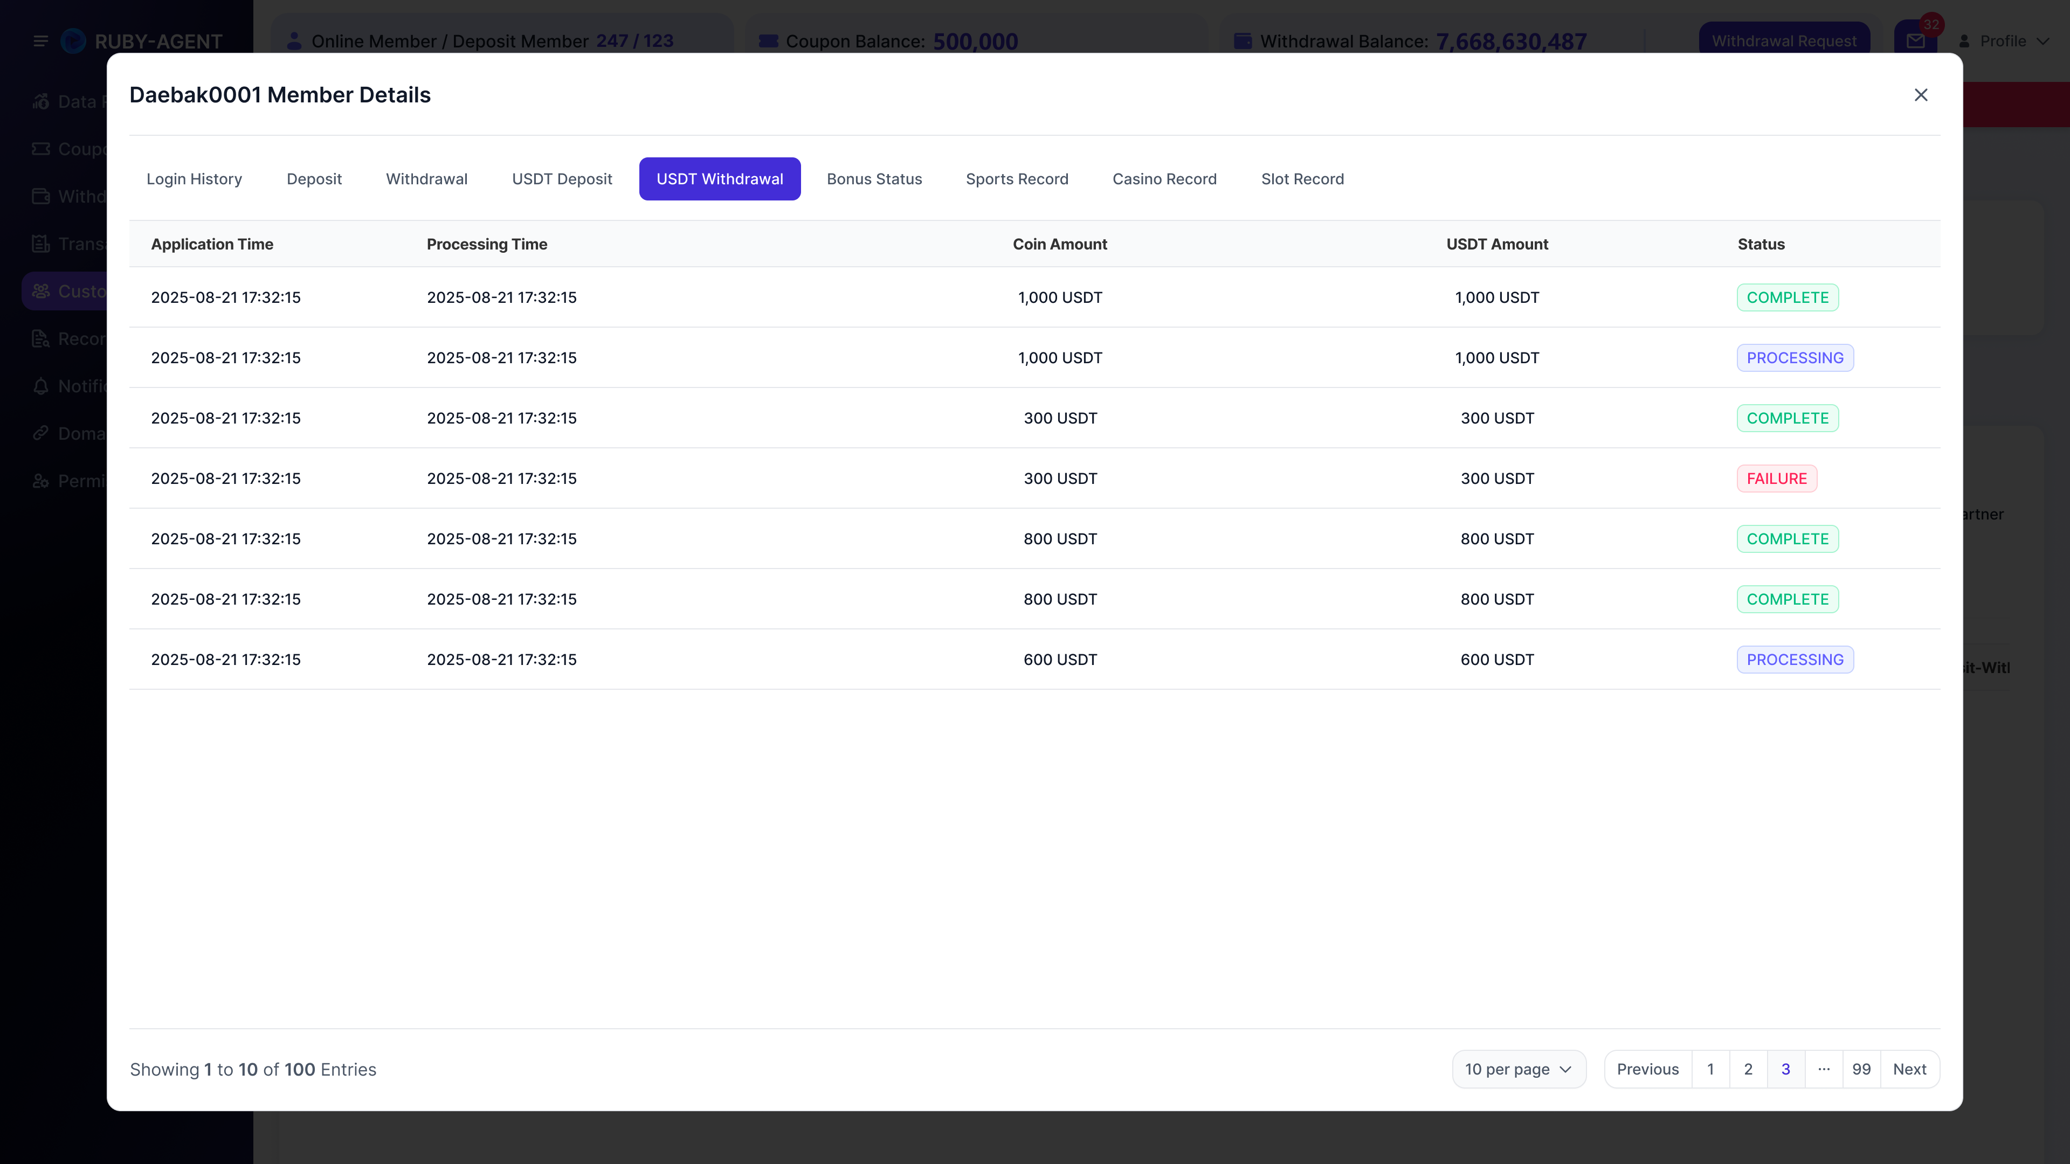Click Showing 1 to 10 of 100 Entries

click(253, 1069)
